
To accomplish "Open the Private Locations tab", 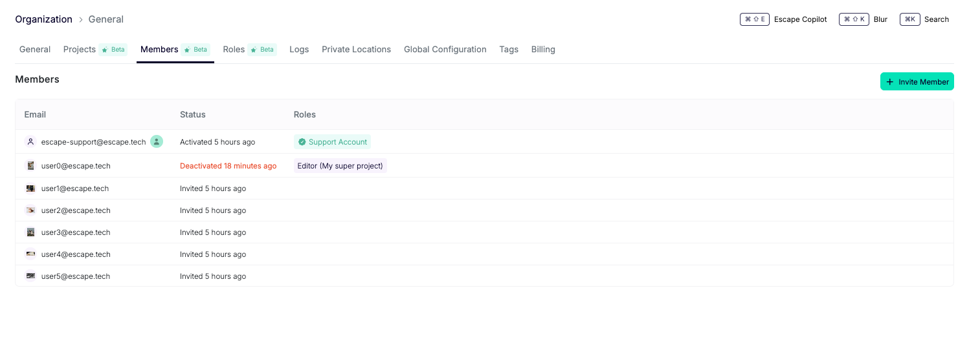I will [356, 49].
